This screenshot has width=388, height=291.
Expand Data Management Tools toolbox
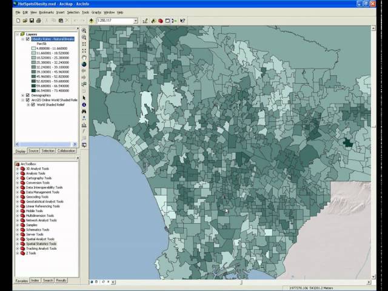[18, 192]
